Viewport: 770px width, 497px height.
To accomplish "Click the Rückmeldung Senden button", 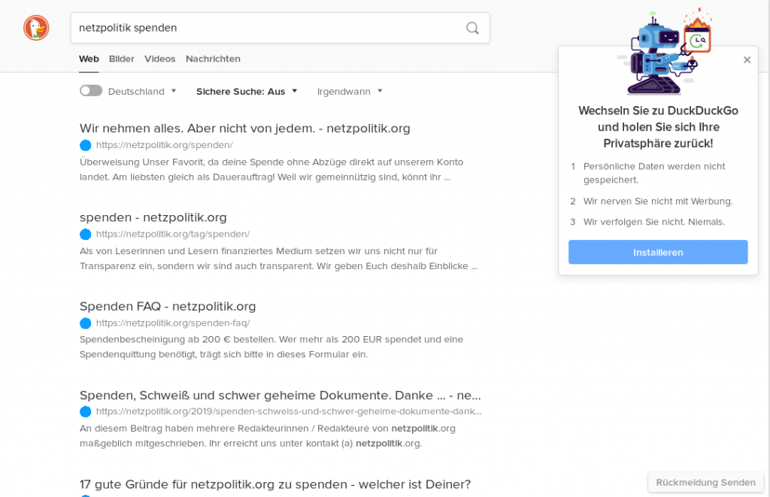I will [x=705, y=482].
